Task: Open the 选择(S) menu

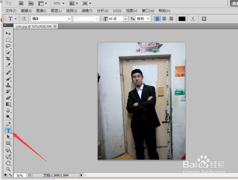Action: point(71,11)
